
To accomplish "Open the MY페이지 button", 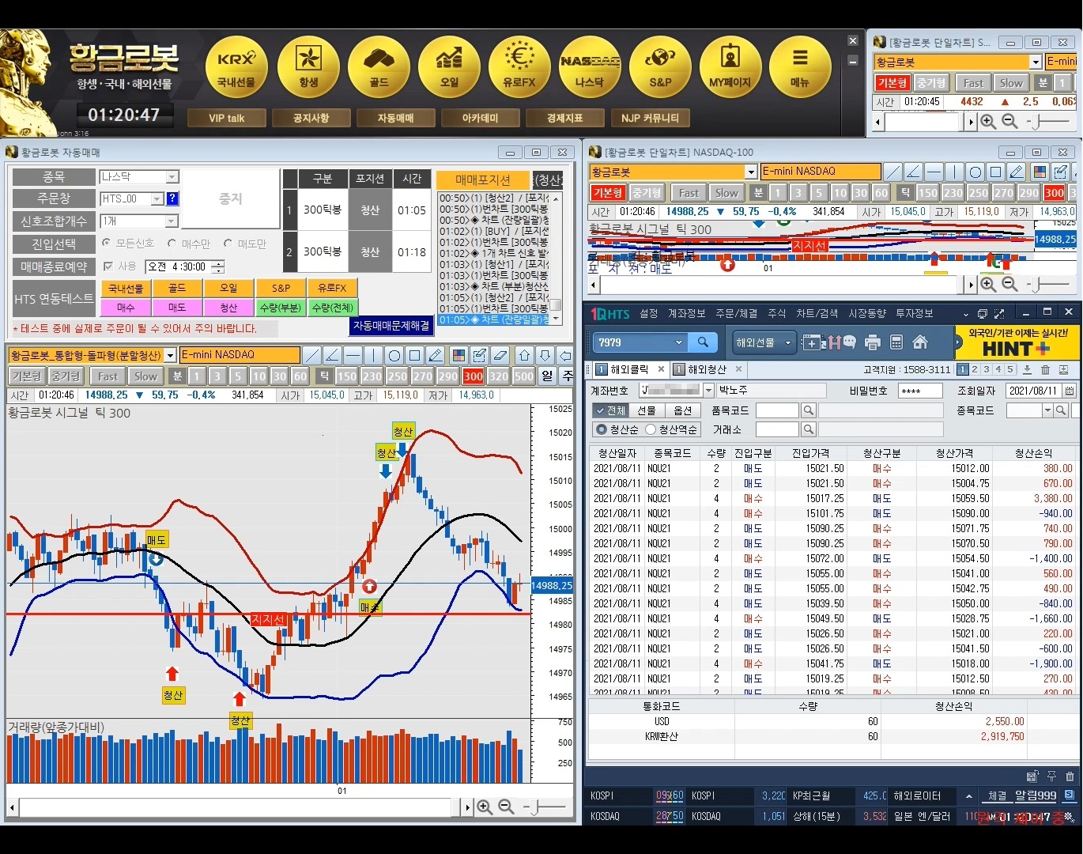I will coord(730,66).
